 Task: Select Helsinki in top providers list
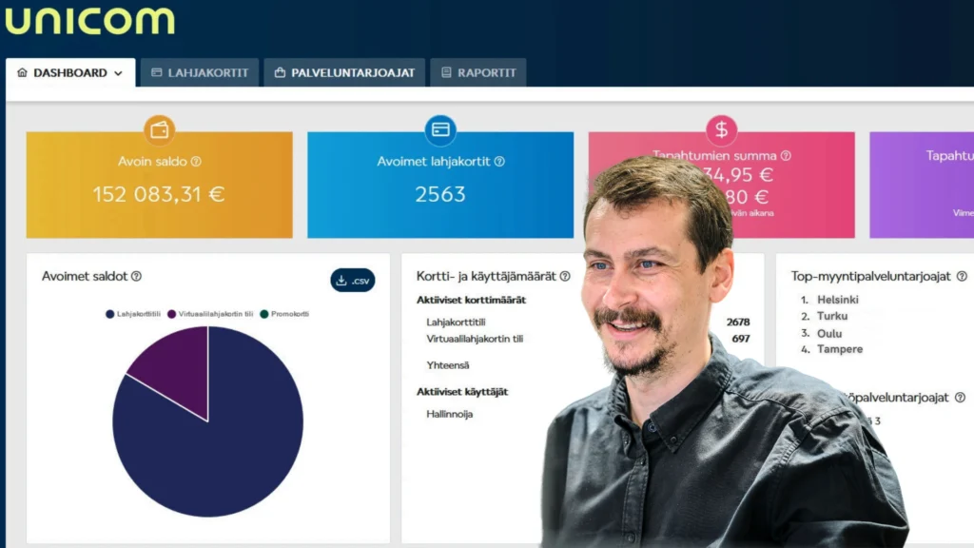[x=837, y=300]
